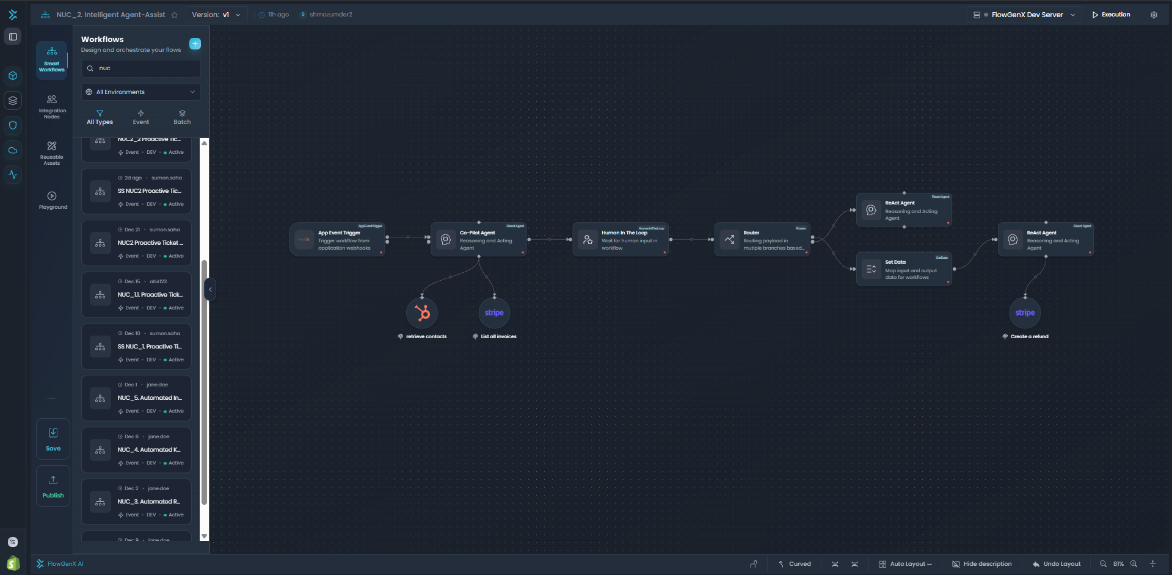Click the Save button

53,439
